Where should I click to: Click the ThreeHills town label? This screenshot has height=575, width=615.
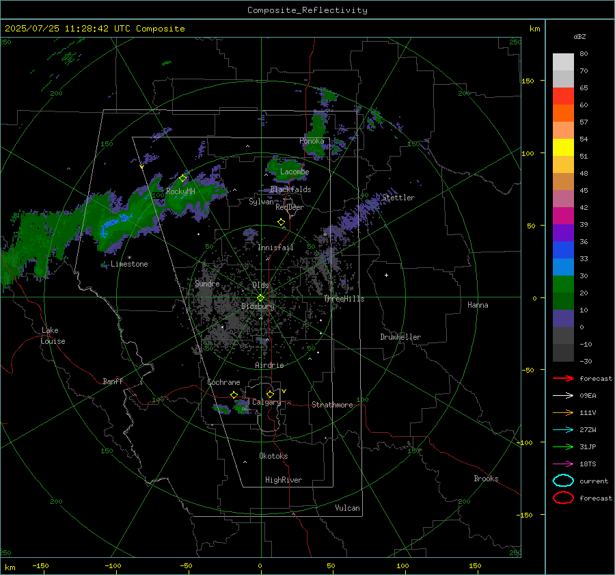344,299
